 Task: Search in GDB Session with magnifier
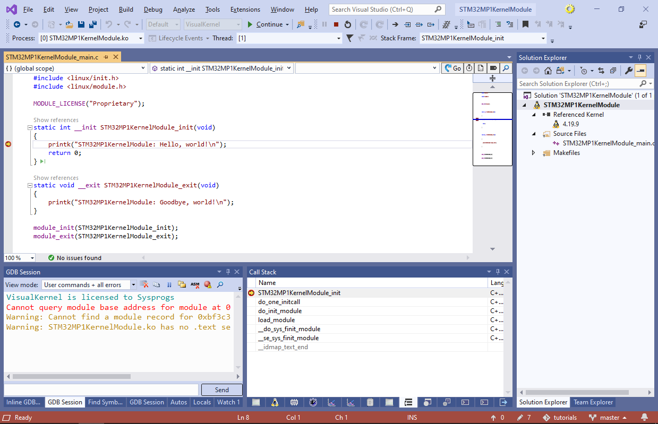[220, 285]
